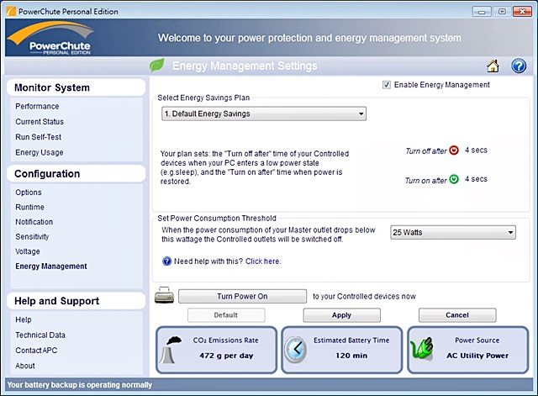Screen dimensions: 538x396
Task: Click the Help and Support section header
Action: click(76, 301)
